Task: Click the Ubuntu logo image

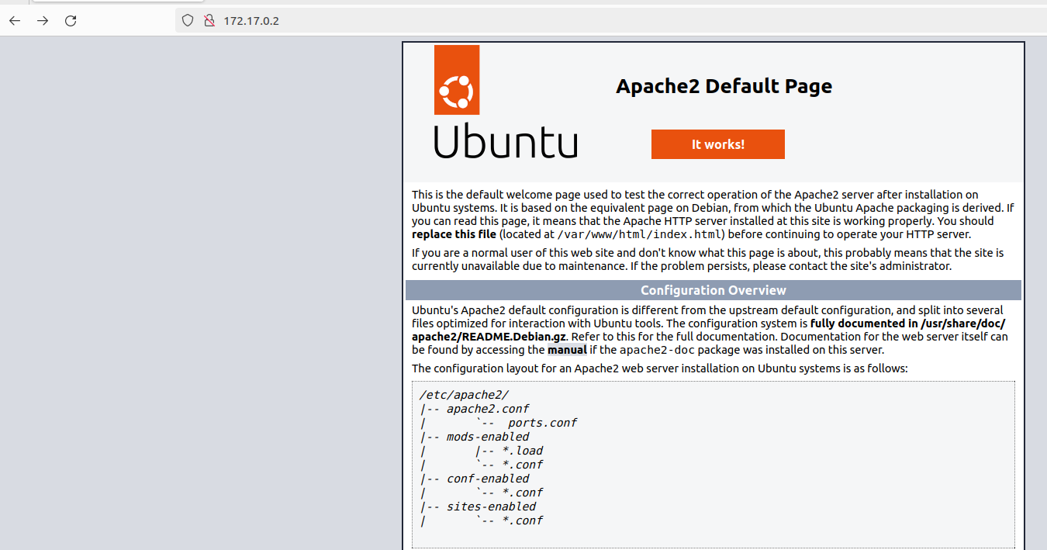Action: pos(505,102)
